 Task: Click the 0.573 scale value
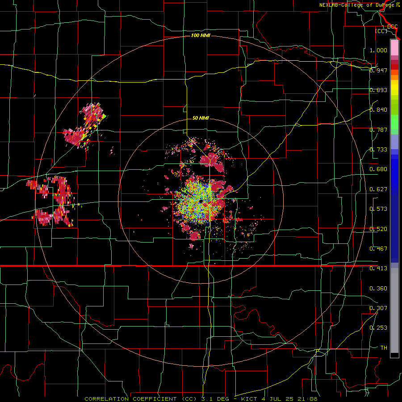(x=378, y=209)
